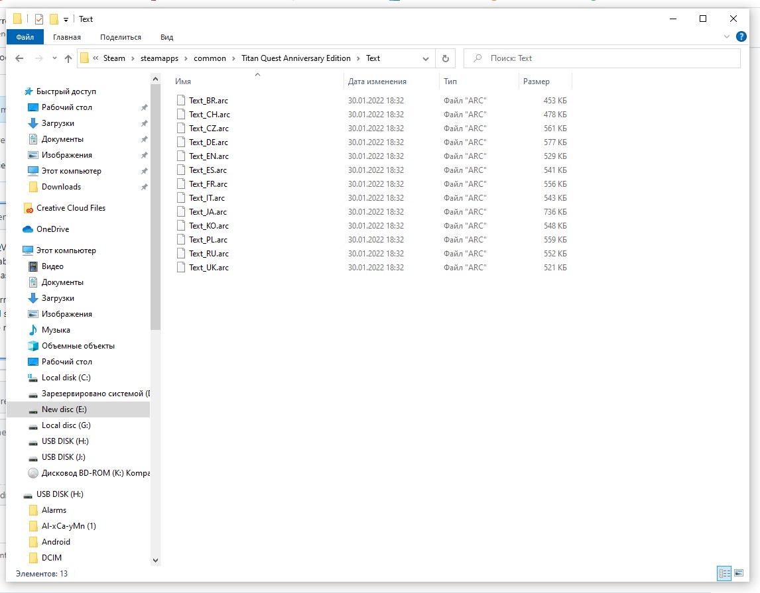Switch to the Вид ribbon tab
The image size is (760, 593).
tap(166, 37)
